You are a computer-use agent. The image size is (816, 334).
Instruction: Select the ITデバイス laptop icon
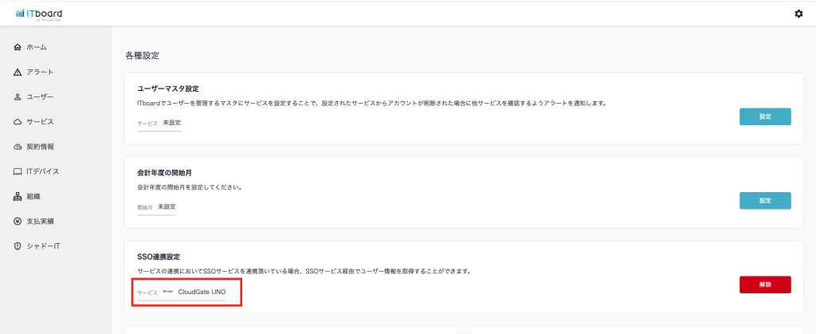pos(18,171)
